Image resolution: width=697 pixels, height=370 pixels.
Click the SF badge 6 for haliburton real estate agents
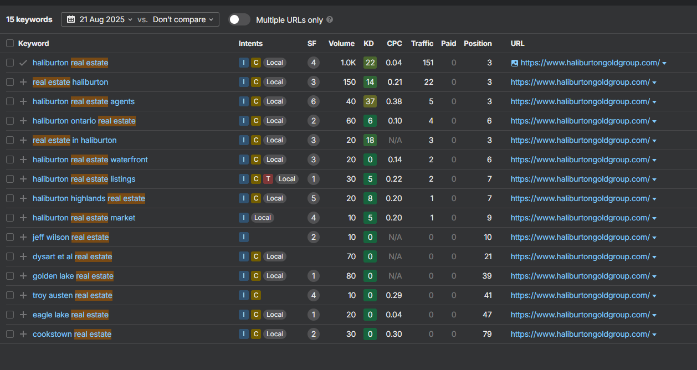pyautogui.click(x=314, y=101)
